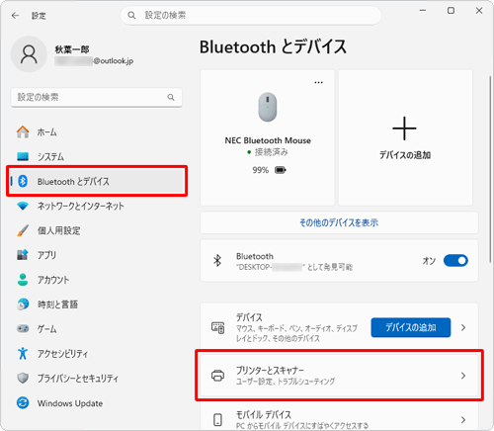
Task: Expand the プリンターとスキャナー chevron
Action: tap(463, 376)
